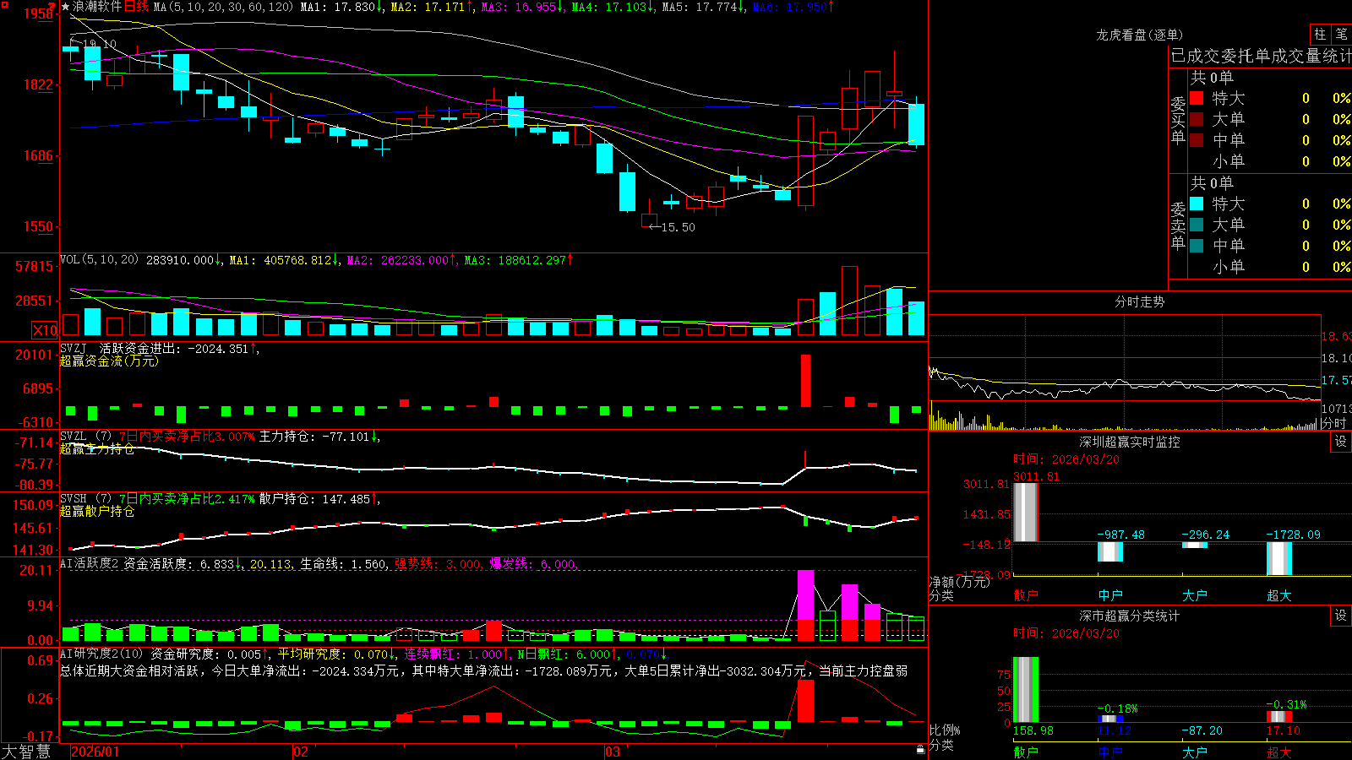Click the X10 volume multiplier box
Screen dimensions: 1352x760
[x=45, y=330]
